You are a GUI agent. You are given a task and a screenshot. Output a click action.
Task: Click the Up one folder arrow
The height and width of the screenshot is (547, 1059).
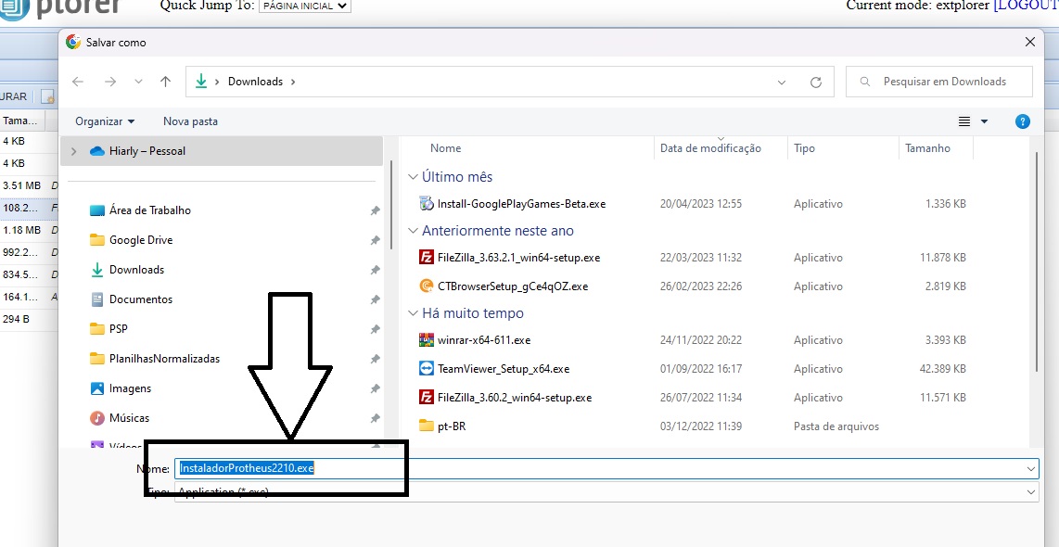coord(165,82)
